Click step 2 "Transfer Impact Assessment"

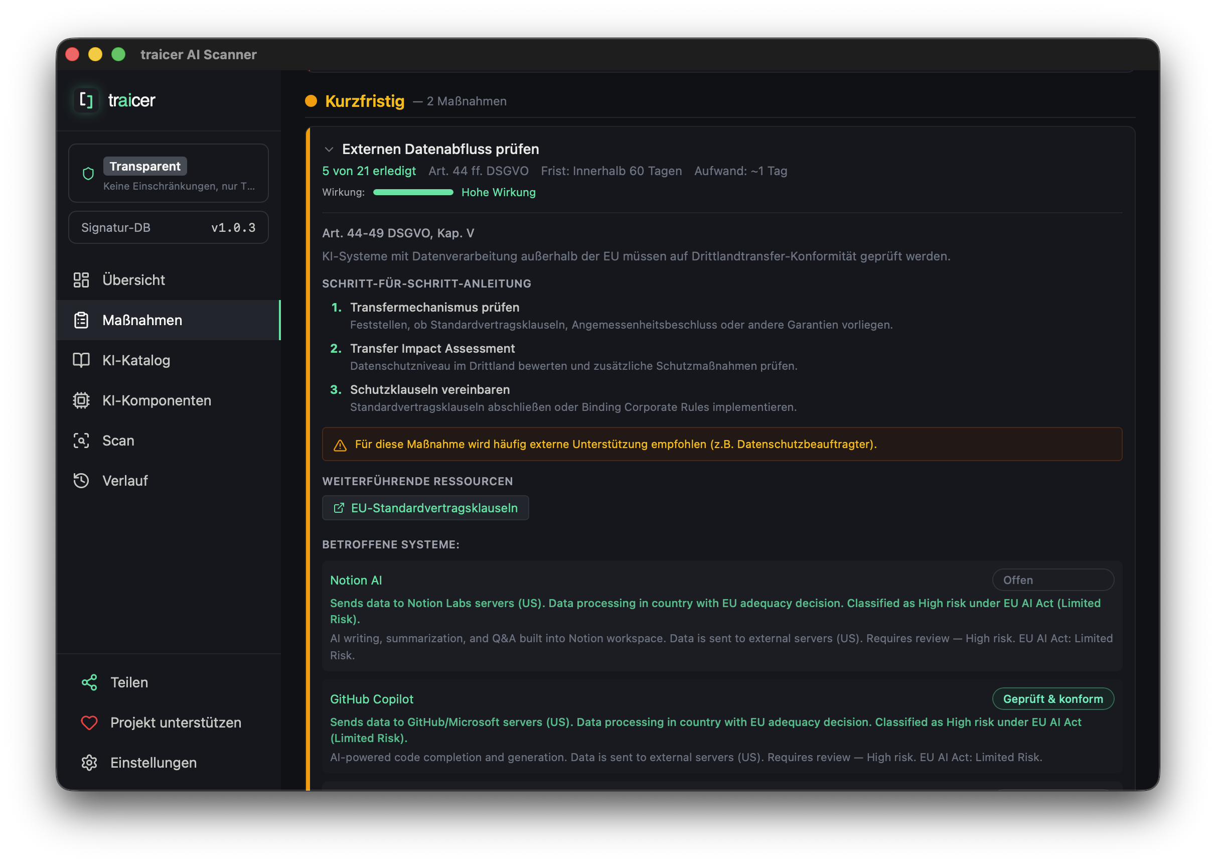432,348
